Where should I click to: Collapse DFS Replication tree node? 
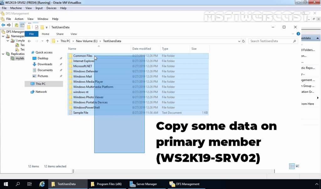pos(3,54)
